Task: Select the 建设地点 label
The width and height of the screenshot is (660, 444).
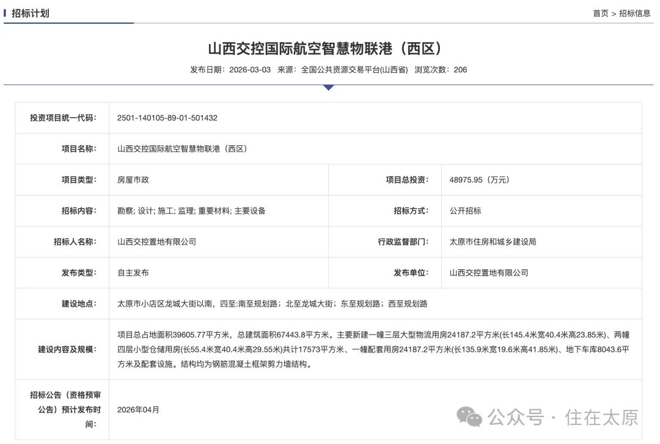Action: pyautogui.click(x=79, y=304)
